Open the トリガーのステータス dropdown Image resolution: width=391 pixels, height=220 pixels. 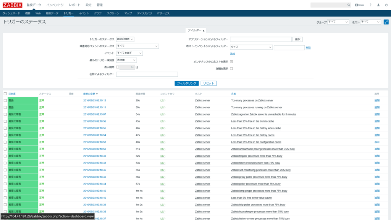(125, 39)
